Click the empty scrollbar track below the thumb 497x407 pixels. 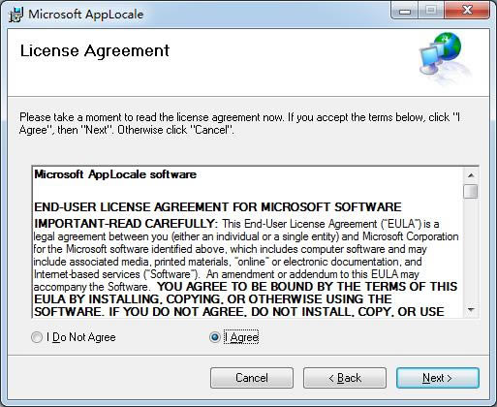click(471, 251)
